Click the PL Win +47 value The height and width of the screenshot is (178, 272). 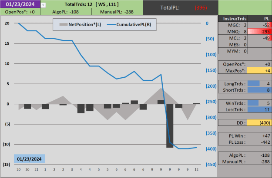[x=266, y=136]
